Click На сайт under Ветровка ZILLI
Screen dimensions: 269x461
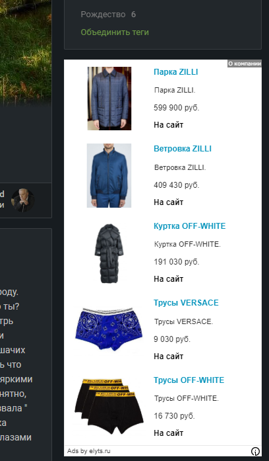(x=169, y=202)
